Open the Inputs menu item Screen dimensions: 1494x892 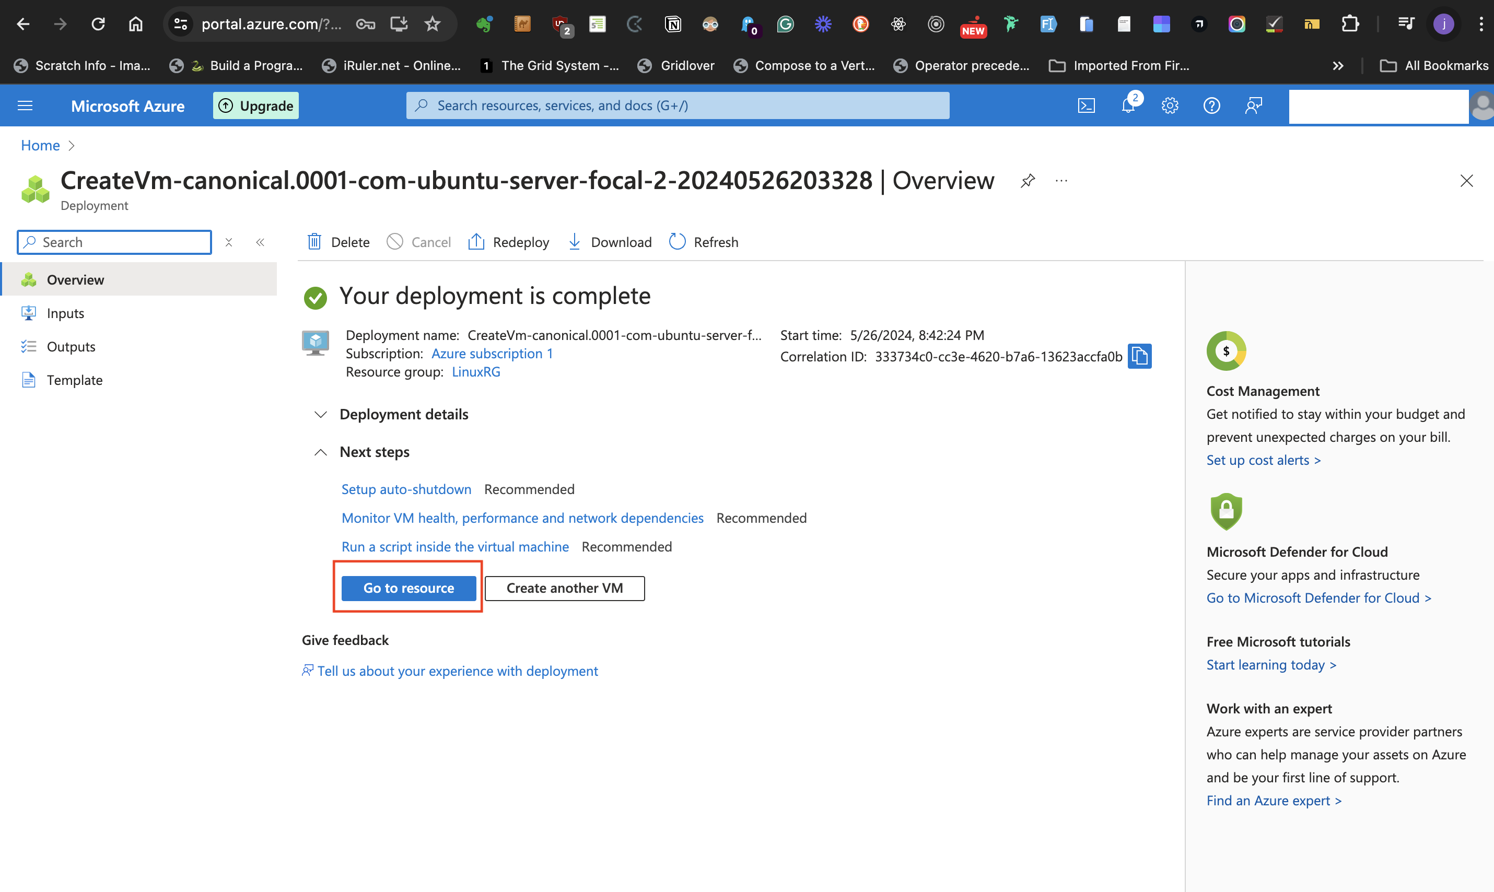tap(65, 313)
